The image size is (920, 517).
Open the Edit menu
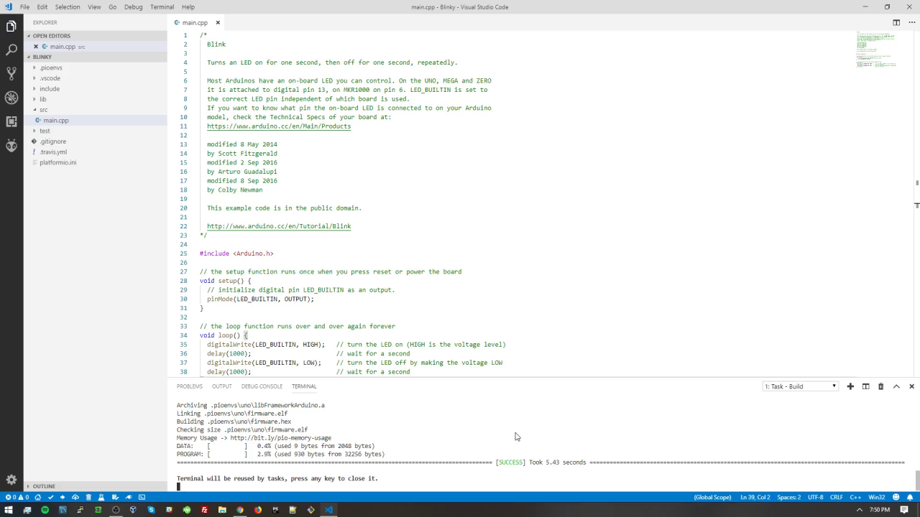42,6
